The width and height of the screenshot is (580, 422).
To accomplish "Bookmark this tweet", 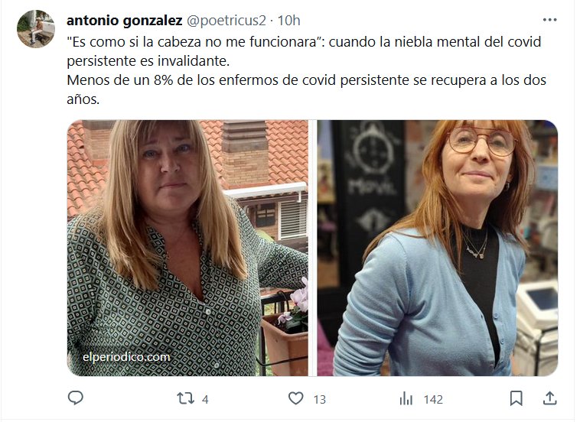I will 516,398.
